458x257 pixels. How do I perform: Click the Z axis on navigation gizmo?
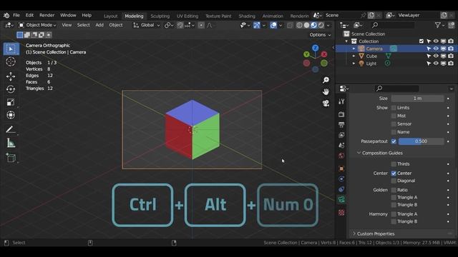315,48
